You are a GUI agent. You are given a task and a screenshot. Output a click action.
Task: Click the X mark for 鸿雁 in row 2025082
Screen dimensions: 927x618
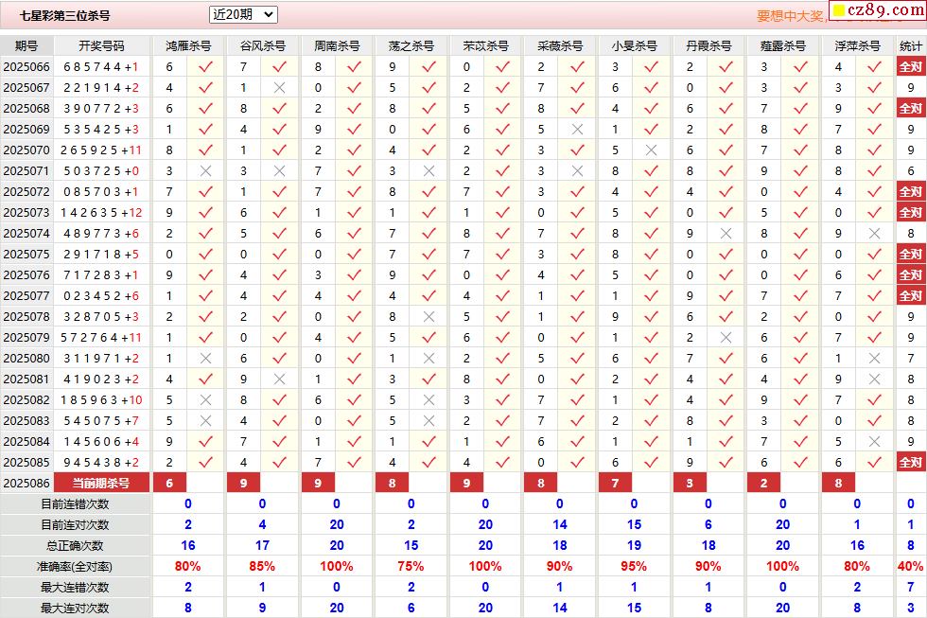click(x=205, y=399)
